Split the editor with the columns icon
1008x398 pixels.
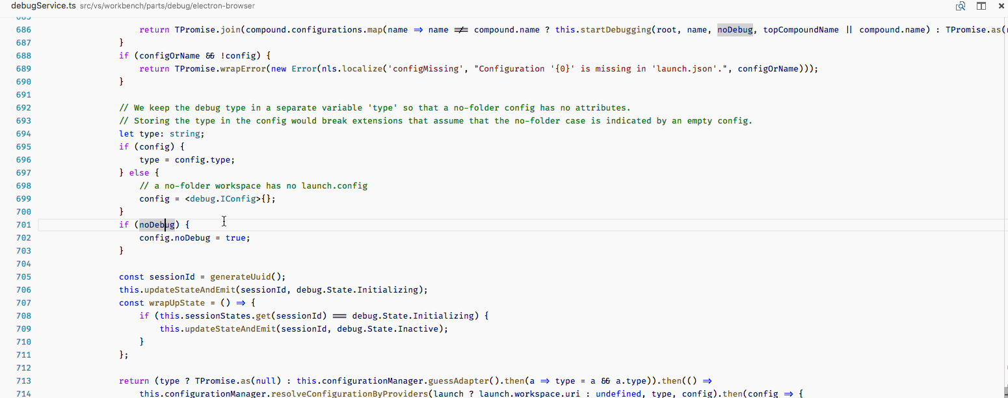tap(981, 6)
